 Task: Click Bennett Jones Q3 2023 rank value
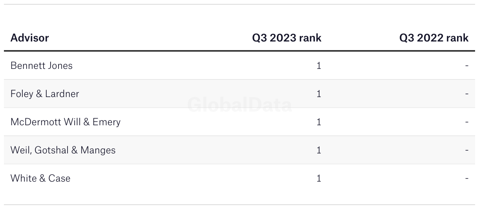click(x=319, y=65)
